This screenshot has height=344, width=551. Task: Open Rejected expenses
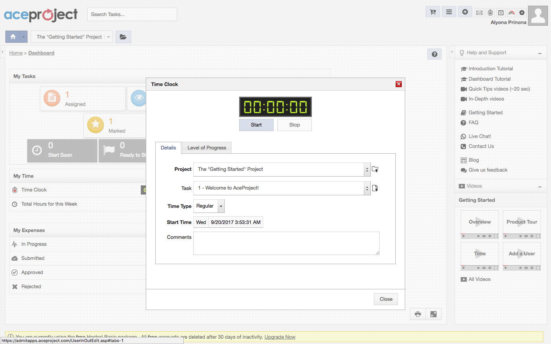pos(31,287)
